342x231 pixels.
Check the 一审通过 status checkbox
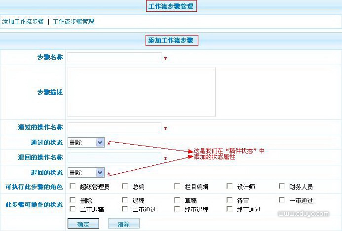282,200
